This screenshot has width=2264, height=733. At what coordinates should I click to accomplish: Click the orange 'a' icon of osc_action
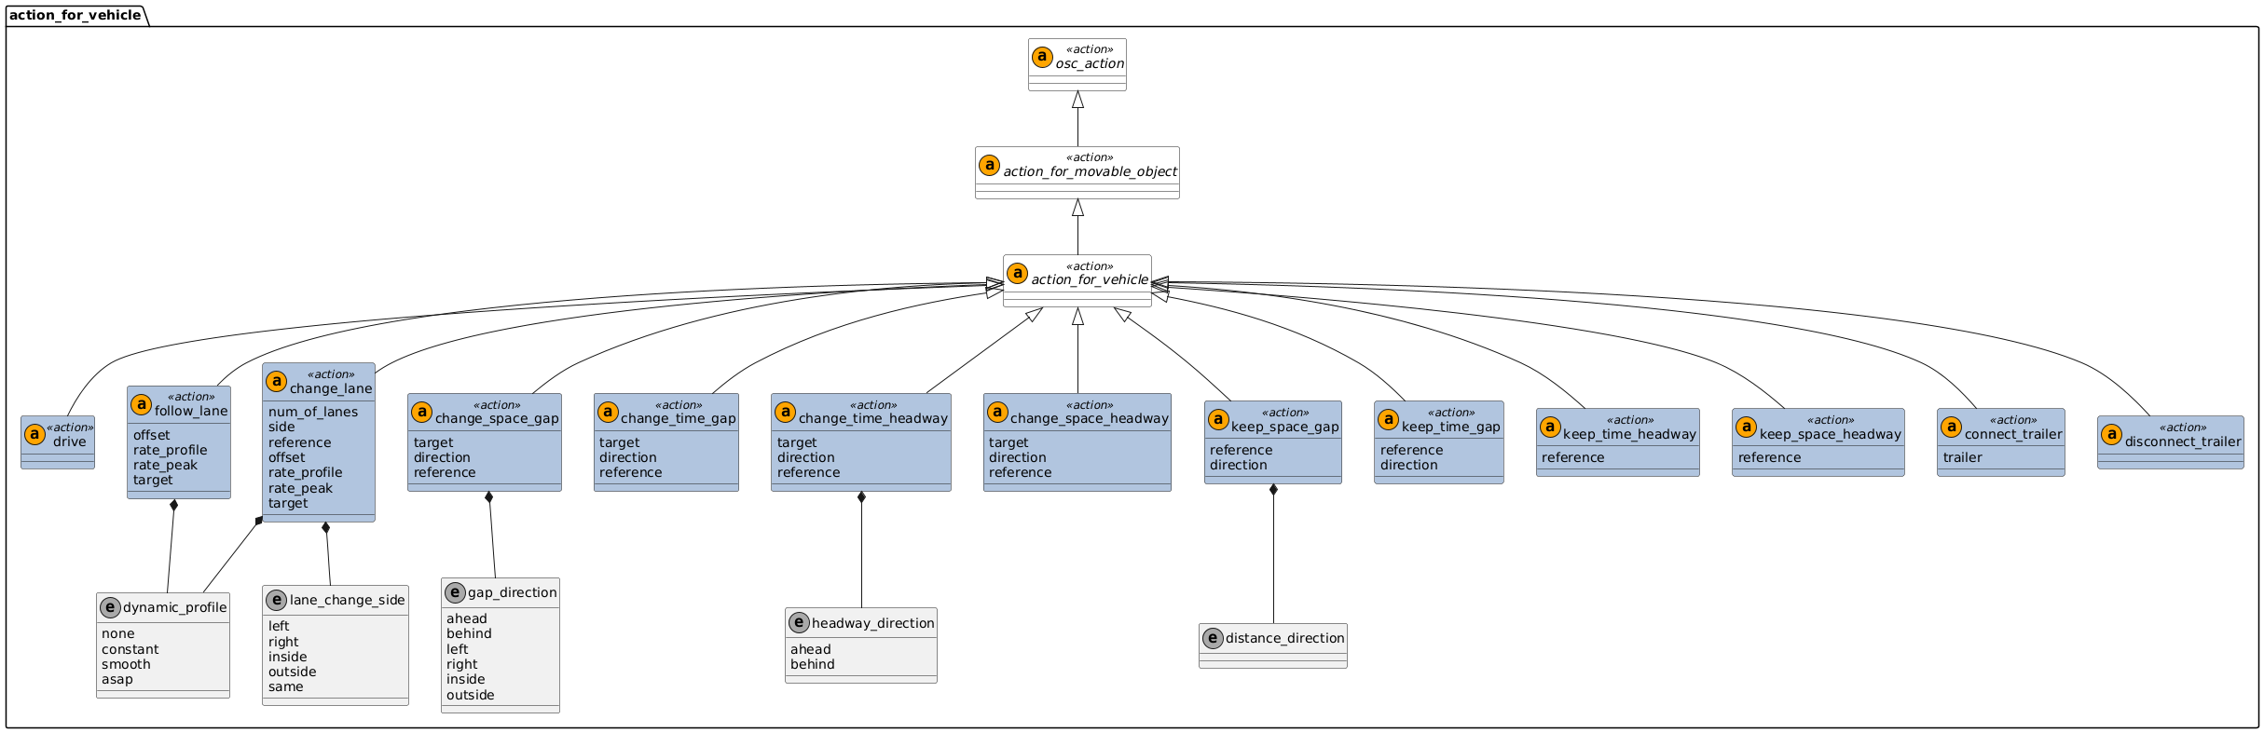pos(1043,57)
